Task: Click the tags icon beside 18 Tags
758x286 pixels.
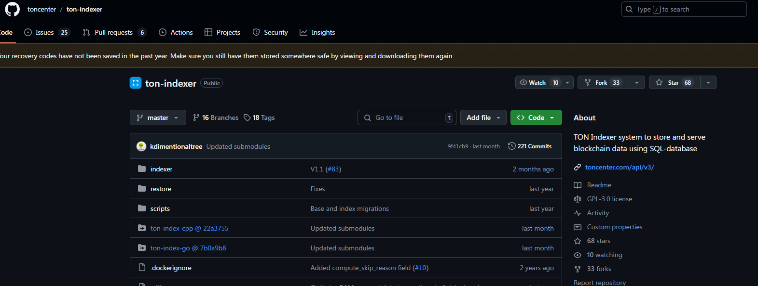Action: tap(247, 117)
